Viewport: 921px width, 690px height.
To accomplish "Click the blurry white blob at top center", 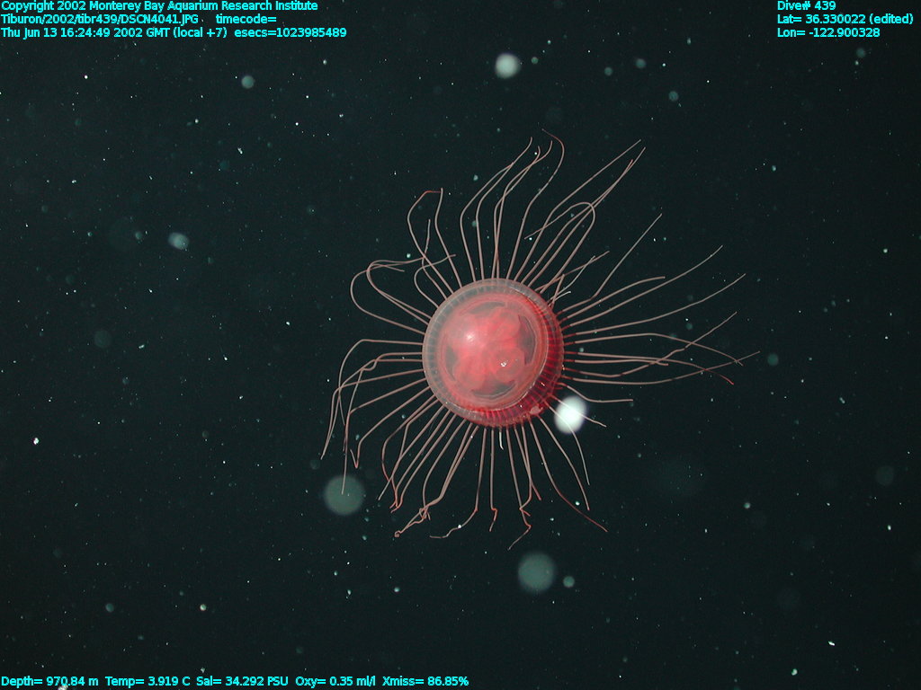I will [x=507, y=65].
